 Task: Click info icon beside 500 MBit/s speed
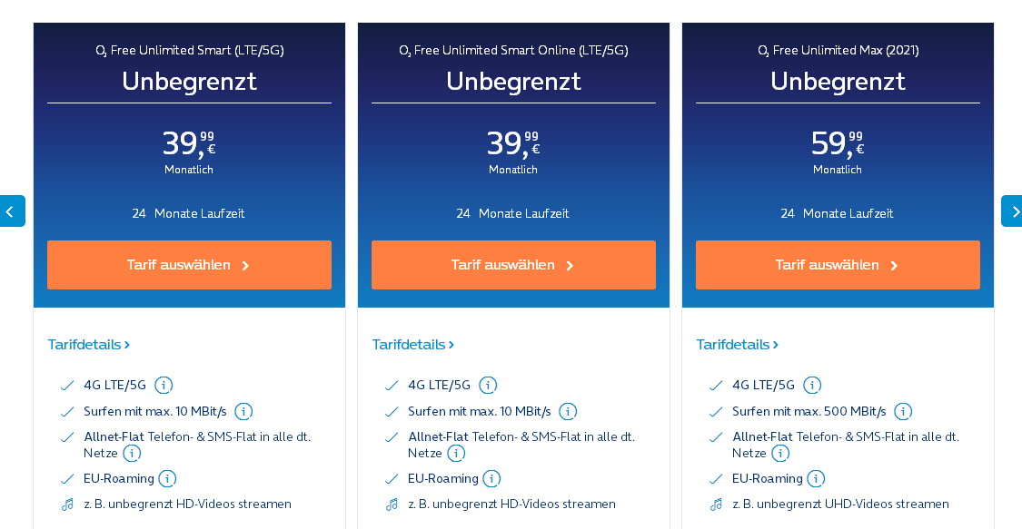pyautogui.click(x=903, y=411)
